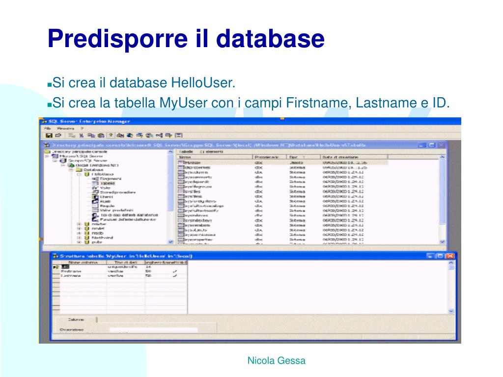
Task: Expand the msdb database node
Action: tap(79, 233)
